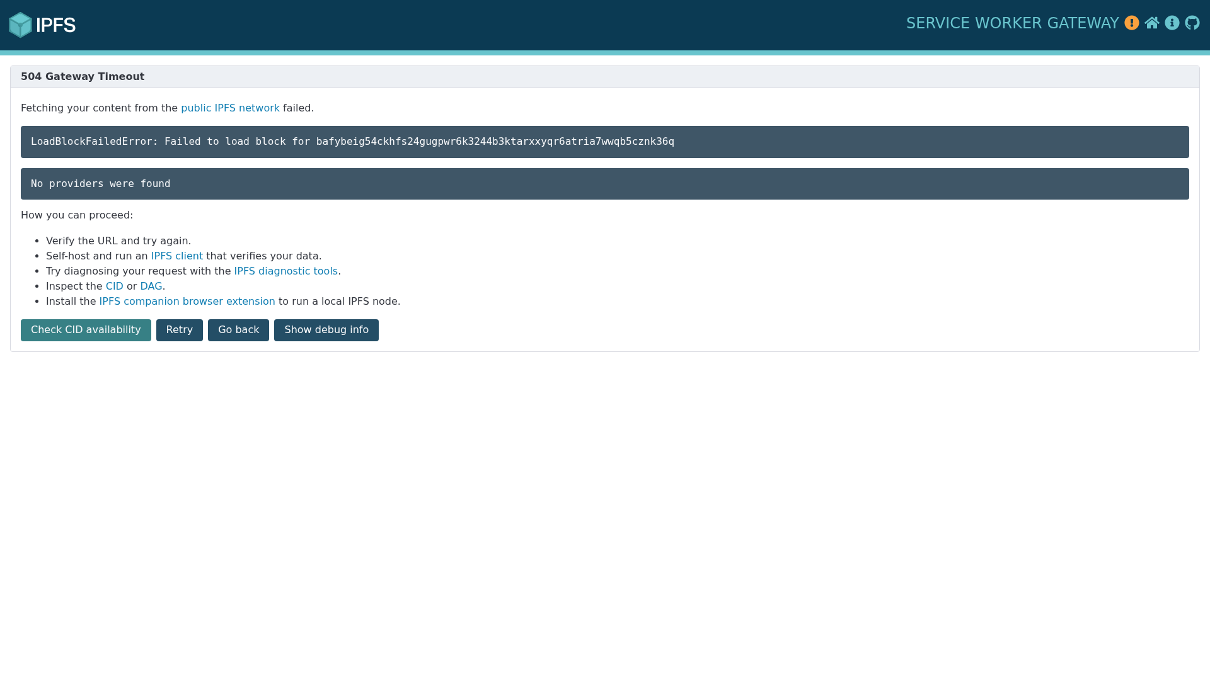Open IPFS diagnostic tools link
The image size is (1210, 680).
tap(286, 271)
